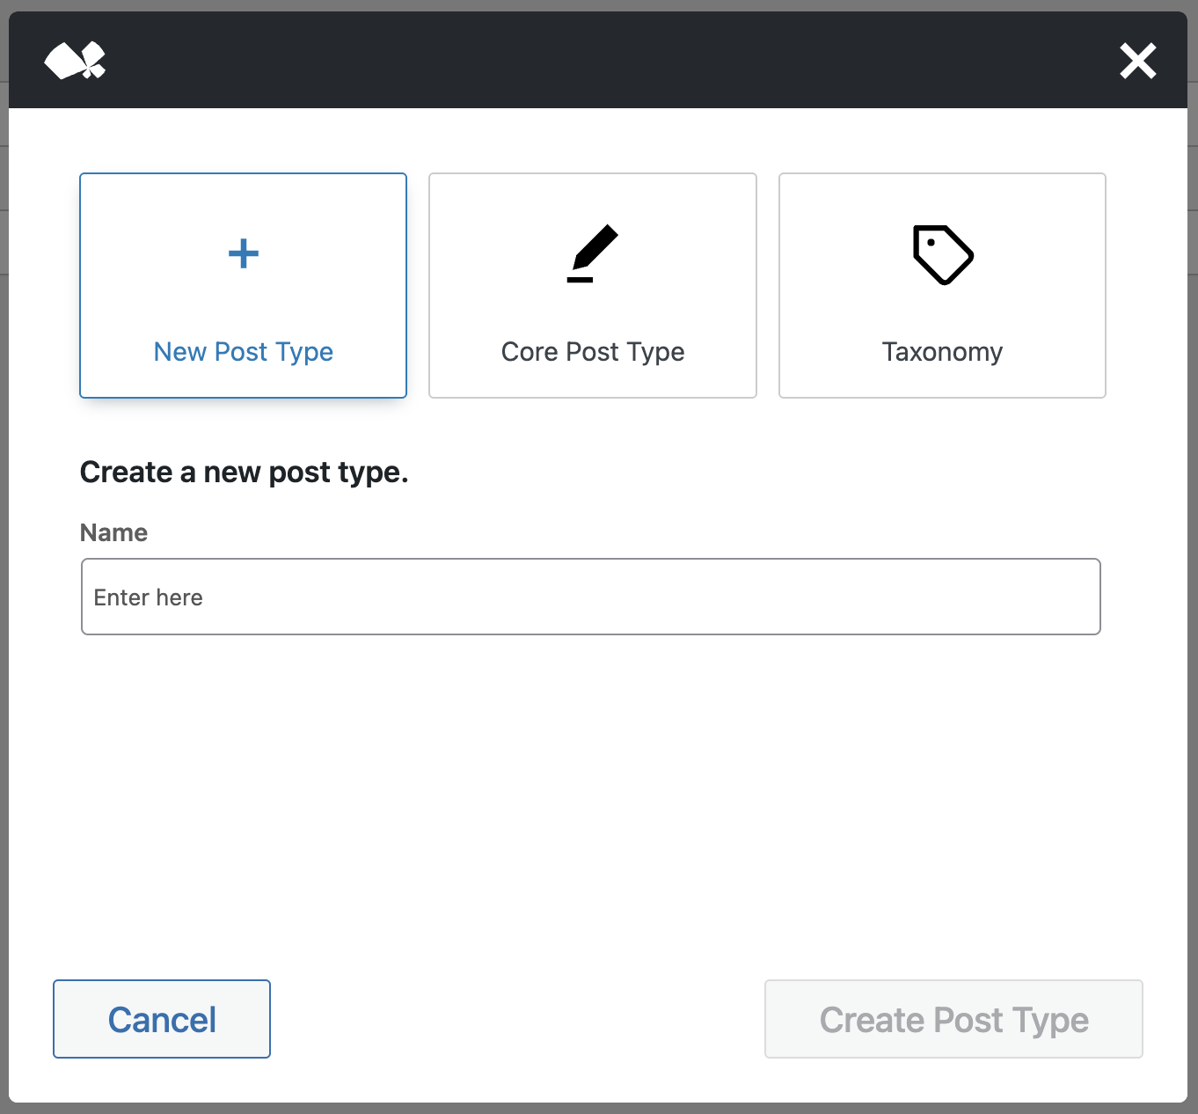Click the Name field label
Screen dimensions: 1198x1114
point(113,532)
